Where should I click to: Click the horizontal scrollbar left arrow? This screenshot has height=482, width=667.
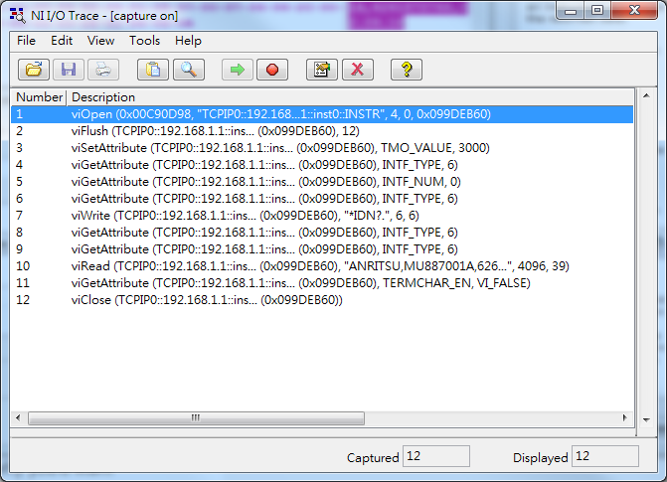click(x=18, y=417)
